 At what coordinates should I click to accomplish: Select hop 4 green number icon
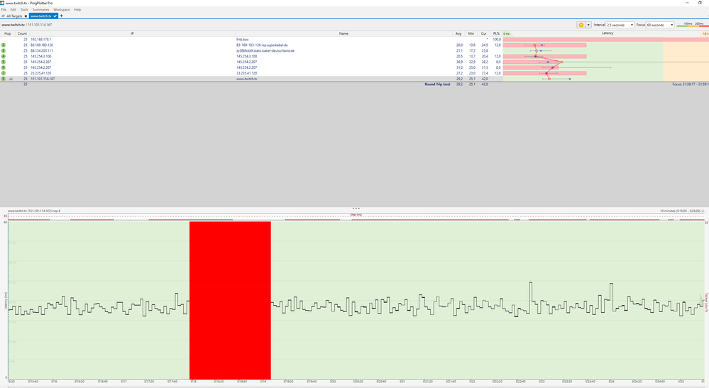[x=4, y=57]
